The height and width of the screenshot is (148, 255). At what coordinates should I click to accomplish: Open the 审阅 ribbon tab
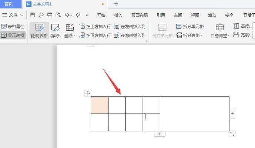pos(178,15)
